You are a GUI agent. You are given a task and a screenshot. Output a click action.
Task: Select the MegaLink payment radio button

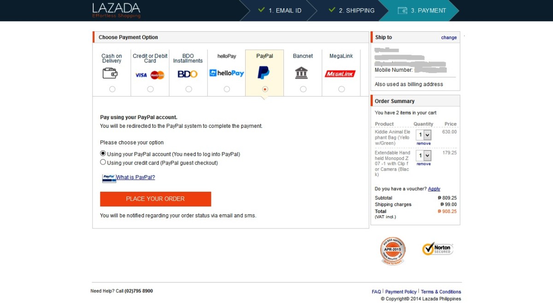[x=341, y=89]
